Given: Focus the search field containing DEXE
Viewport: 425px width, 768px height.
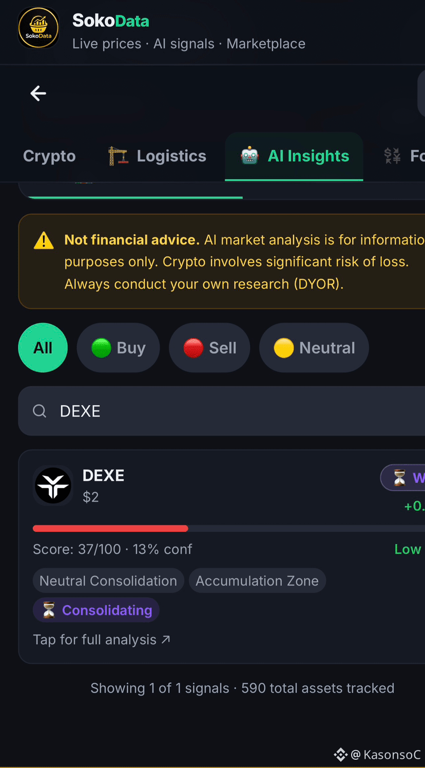Looking at the screenshot, I should pos(222,411).
